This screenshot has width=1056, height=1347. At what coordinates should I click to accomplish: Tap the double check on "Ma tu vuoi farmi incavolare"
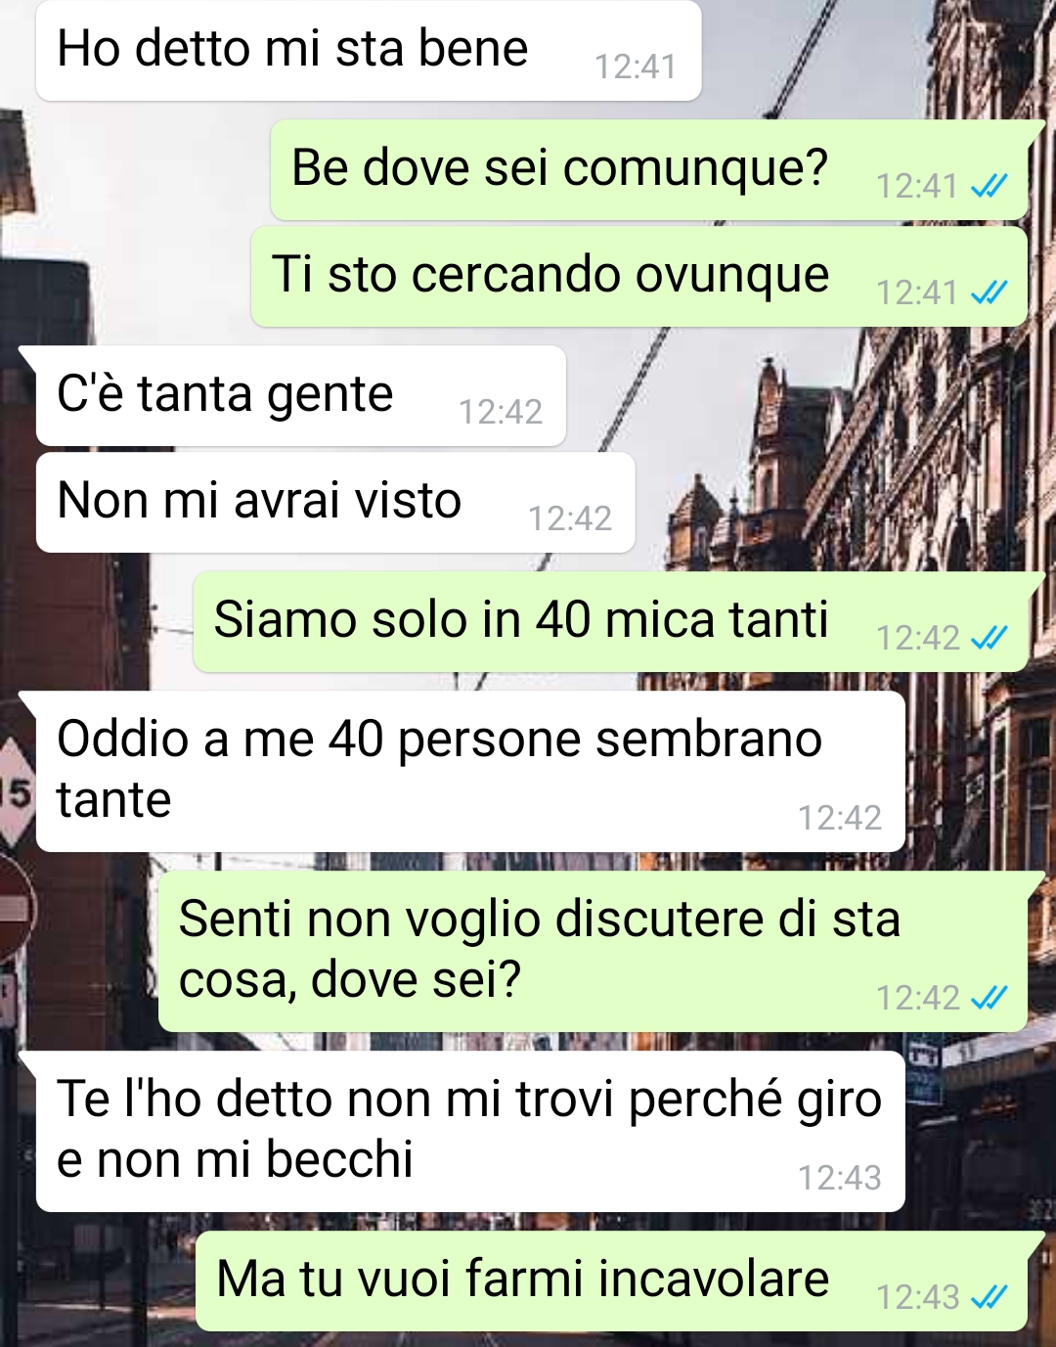point(989,1297)
